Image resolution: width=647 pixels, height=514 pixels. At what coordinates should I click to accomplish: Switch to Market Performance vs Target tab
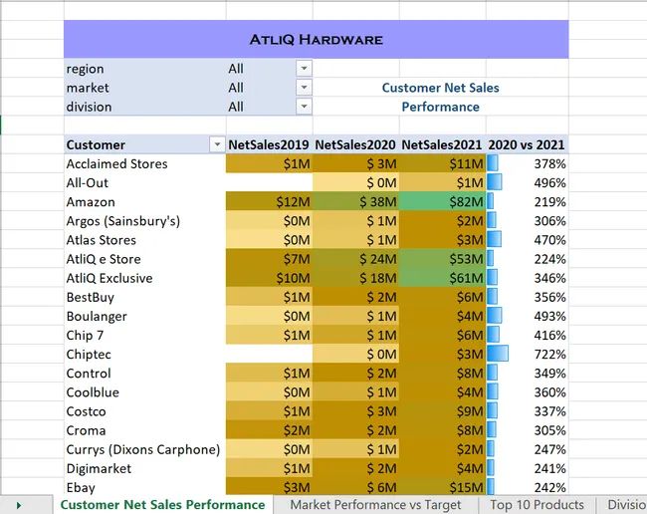[x=375, y=504]
